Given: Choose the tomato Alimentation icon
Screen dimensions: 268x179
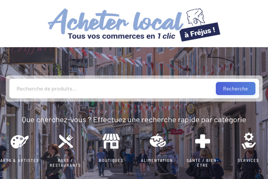Looking at the screenshot, I should 158,141.
